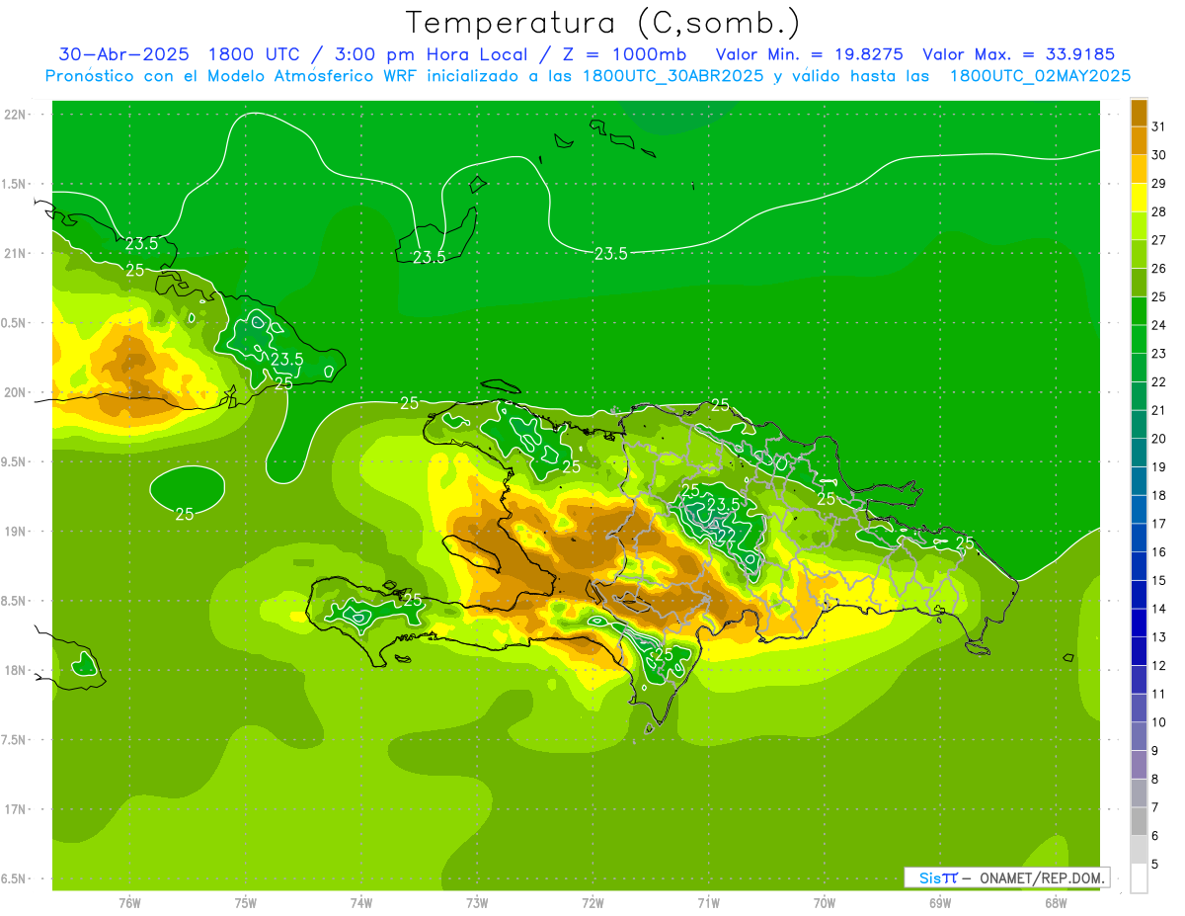Screen dimensions: 1185x916
Task: Pick the yellow legend swatch between 28 and 29
Action: [x=1139, y=198]
